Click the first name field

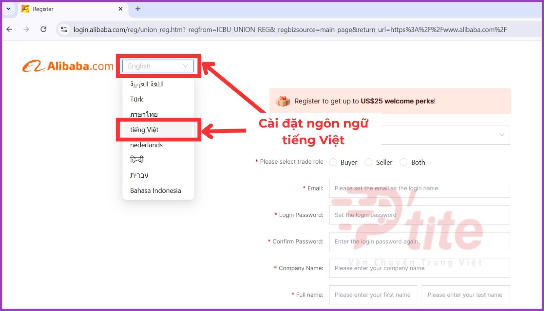(x=373, y=295)
